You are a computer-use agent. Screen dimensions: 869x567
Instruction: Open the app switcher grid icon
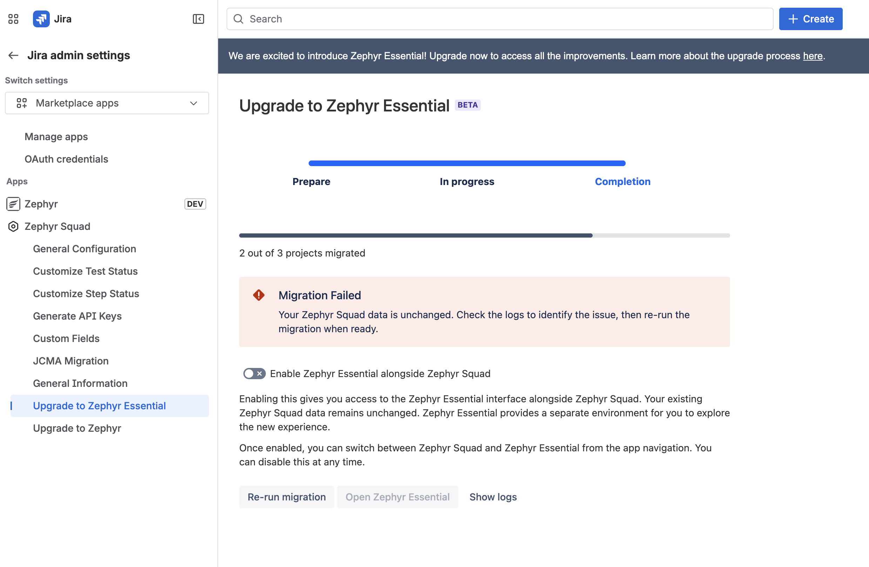tap(13, 19)
